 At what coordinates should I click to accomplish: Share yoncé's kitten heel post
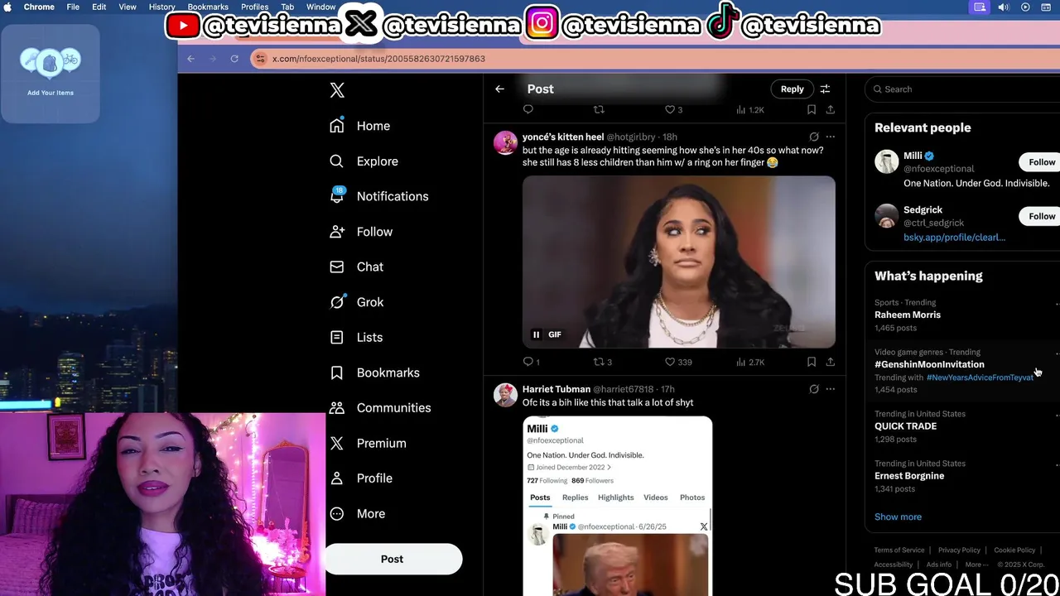[830, 362]
